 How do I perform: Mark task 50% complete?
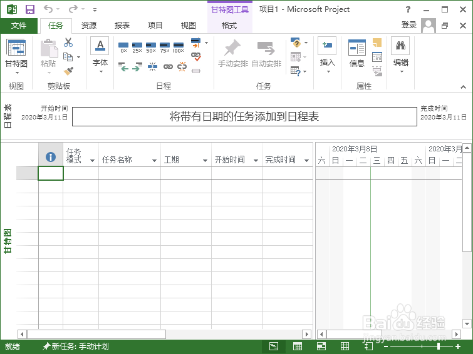pos(151,48)
